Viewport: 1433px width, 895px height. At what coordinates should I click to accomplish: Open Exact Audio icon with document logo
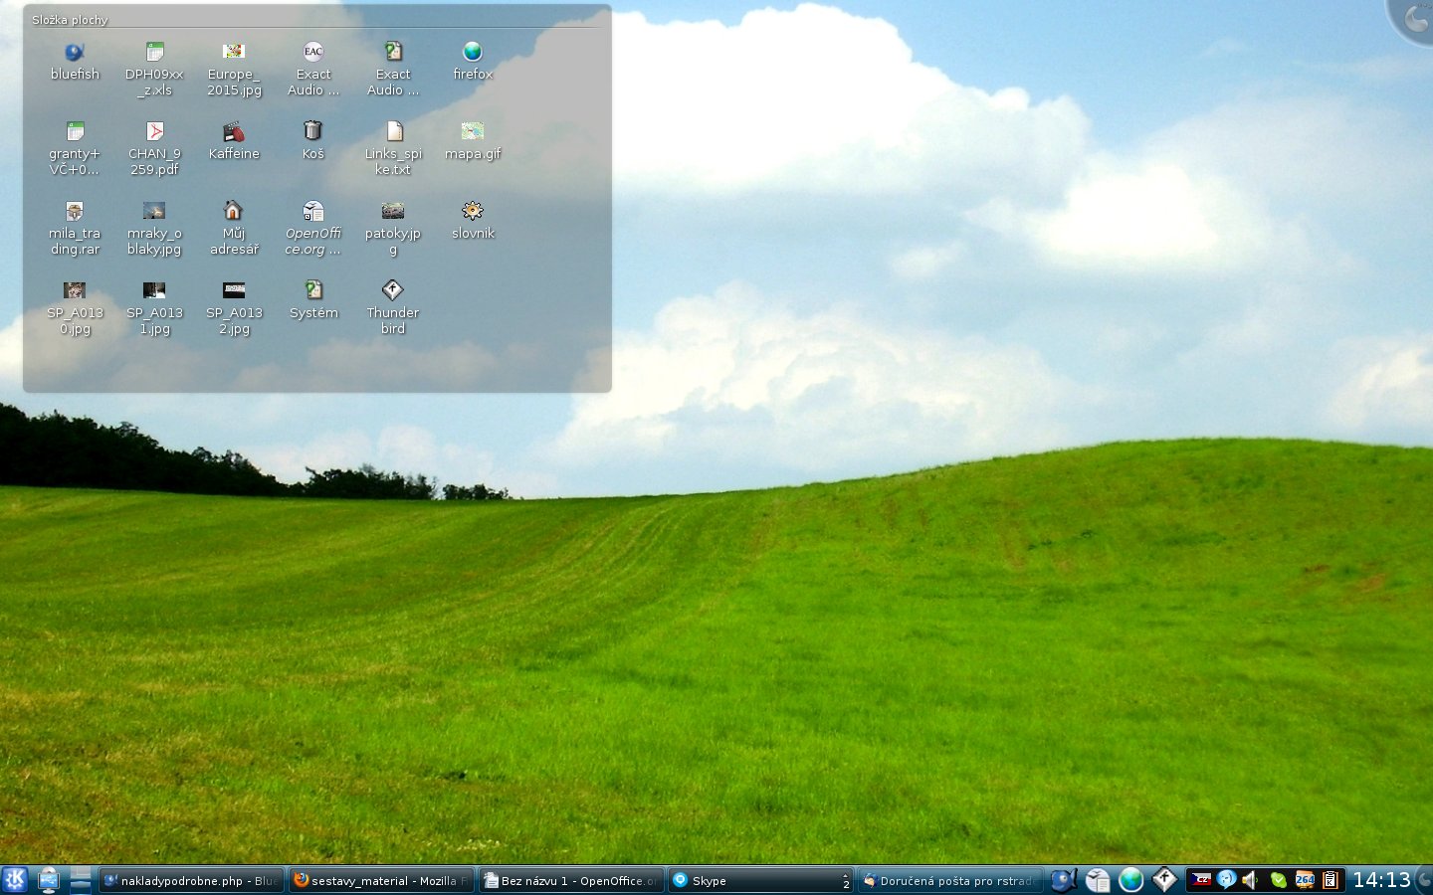pyautogui.click(x=393, y=70)
